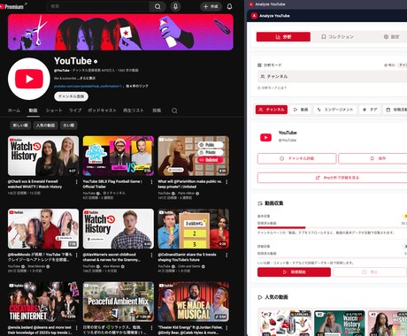Click Pro分析で詳細を見る button
This screenshot has height=336, width=407.
[x=333, y=178]
